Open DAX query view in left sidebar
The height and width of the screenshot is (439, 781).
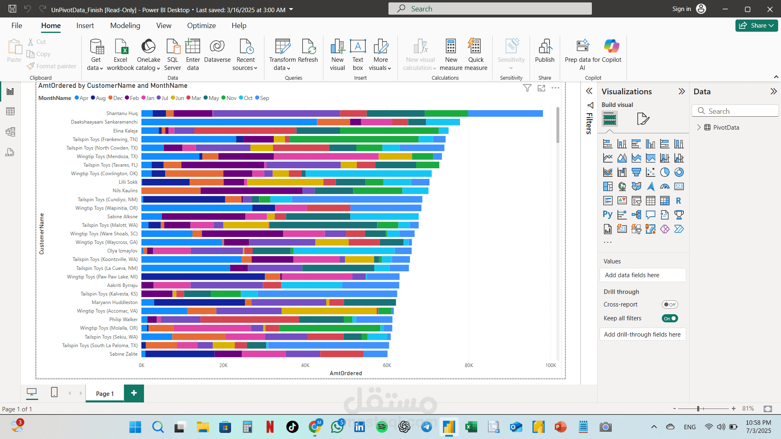pos(10,152)
